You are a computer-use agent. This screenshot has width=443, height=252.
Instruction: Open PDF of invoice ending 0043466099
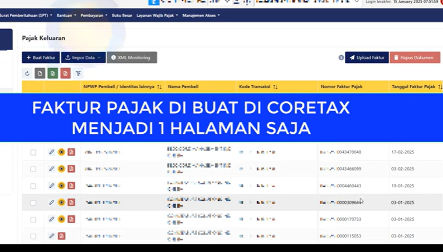point(71,169)
